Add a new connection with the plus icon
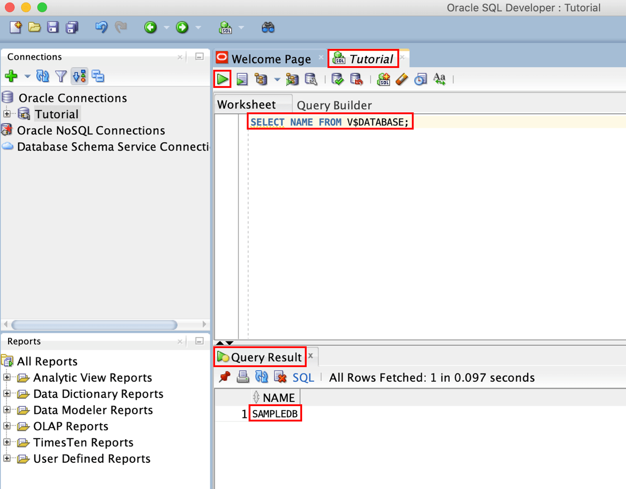This screenshot has height=489, width=626. 10,76
